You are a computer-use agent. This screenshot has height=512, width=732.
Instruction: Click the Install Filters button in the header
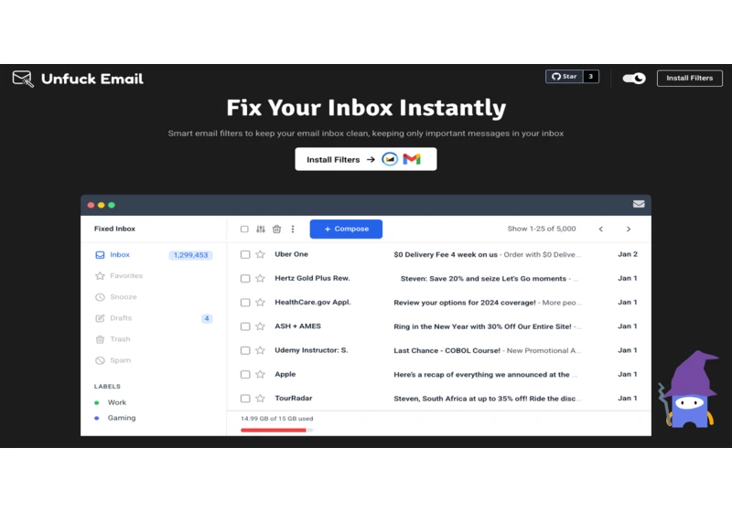(x=690, y=78)
